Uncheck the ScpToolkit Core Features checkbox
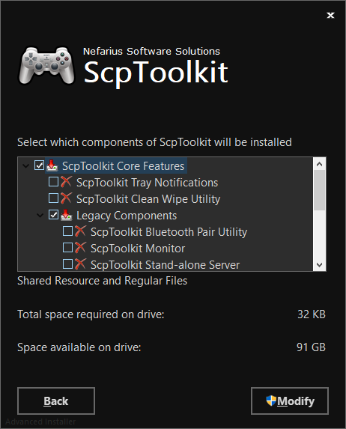This screenshot has width=346, height=429. (x=39, y=165)
